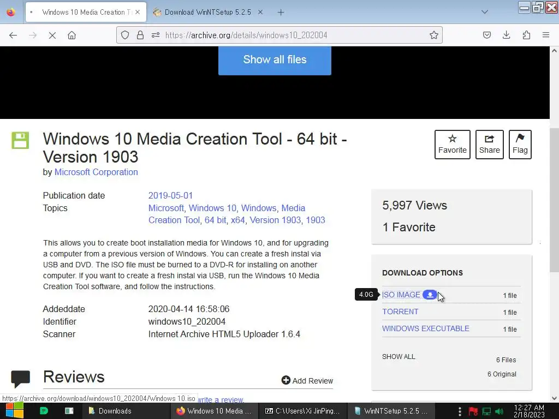
Task: Open the Windows Start menu
Action: coord(15,411)
